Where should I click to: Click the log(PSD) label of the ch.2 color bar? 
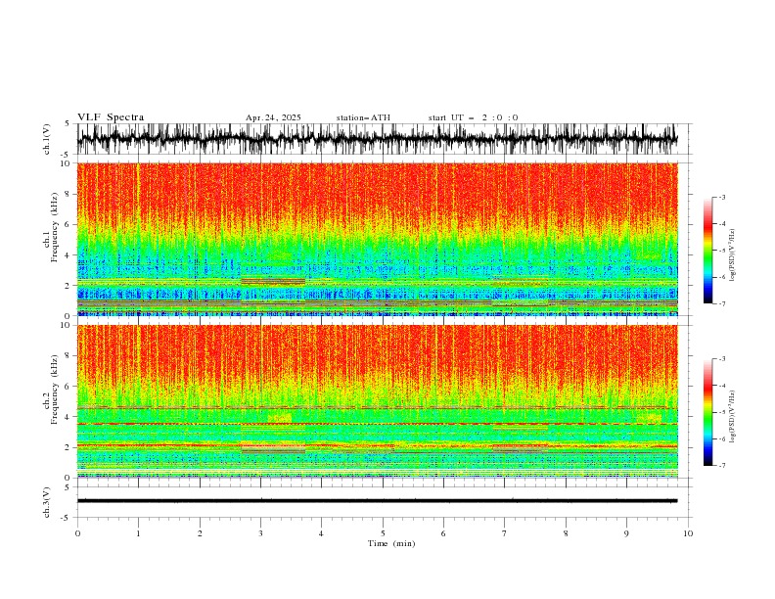pyautogui.click(x=732, y=417)
